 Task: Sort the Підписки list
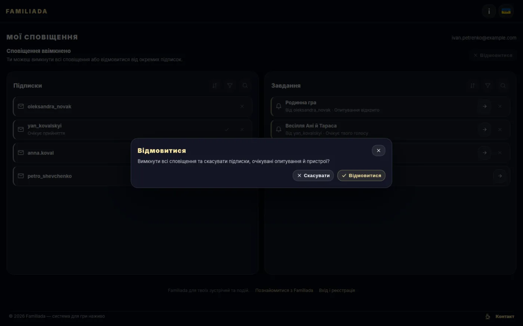click(x=214, y=86)
